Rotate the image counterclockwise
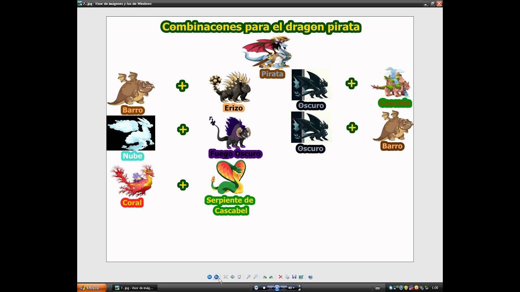Image resolution: width=520 pixels, height=292 pixels. (271, 277)
